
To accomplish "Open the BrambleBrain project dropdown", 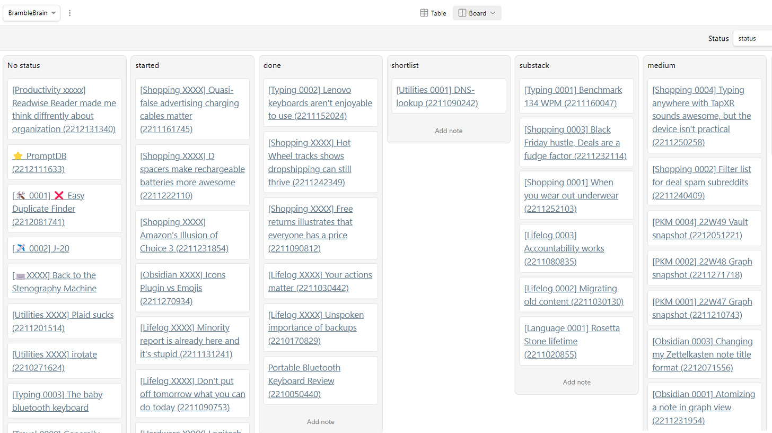I will 32,13.
